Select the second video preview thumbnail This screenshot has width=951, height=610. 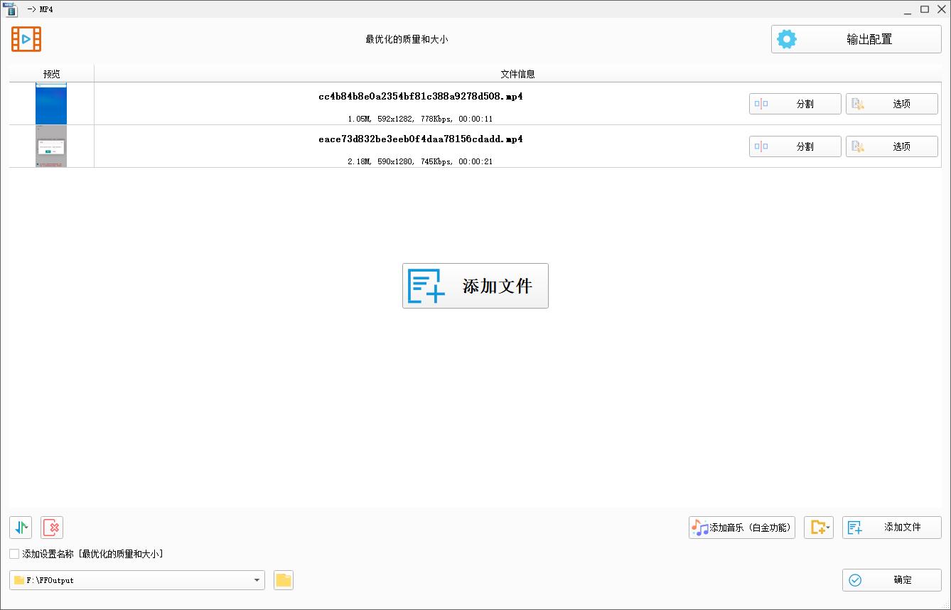pyautogui.click(x=51, y=146)
